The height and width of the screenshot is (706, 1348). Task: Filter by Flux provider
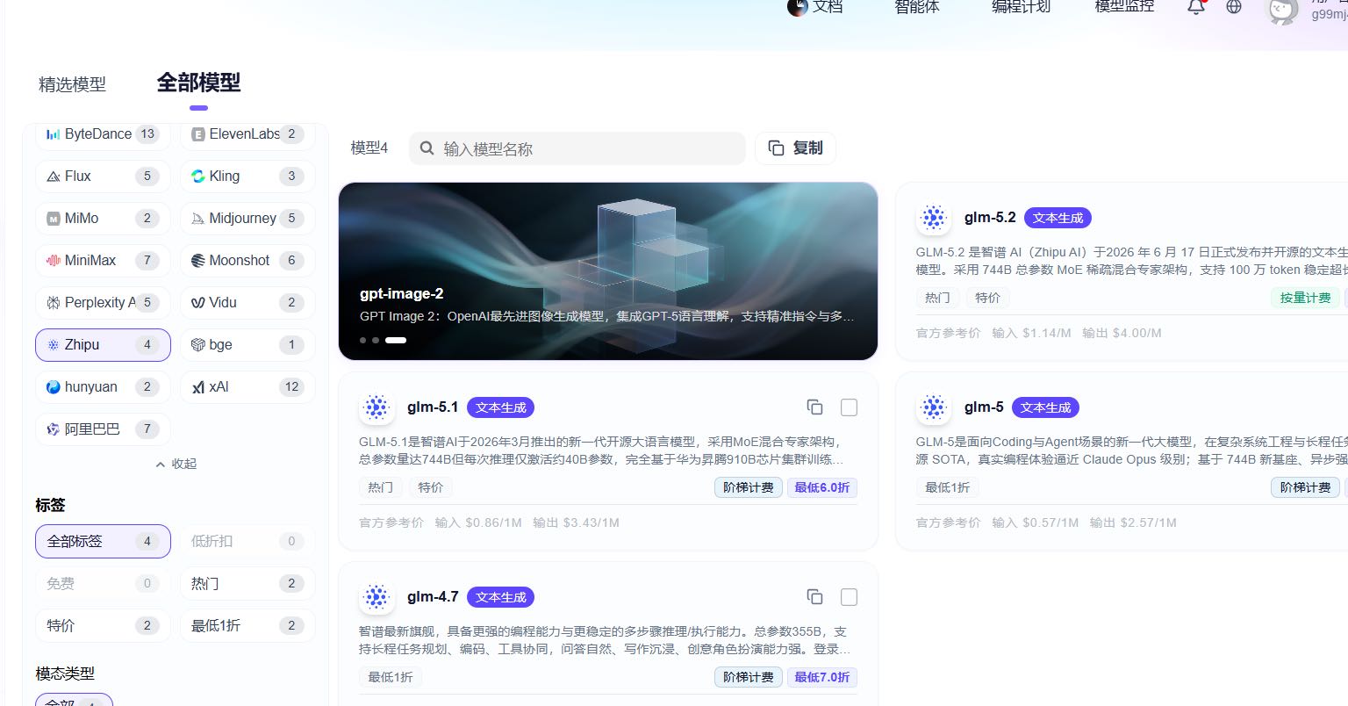click(x=103, y=176)
